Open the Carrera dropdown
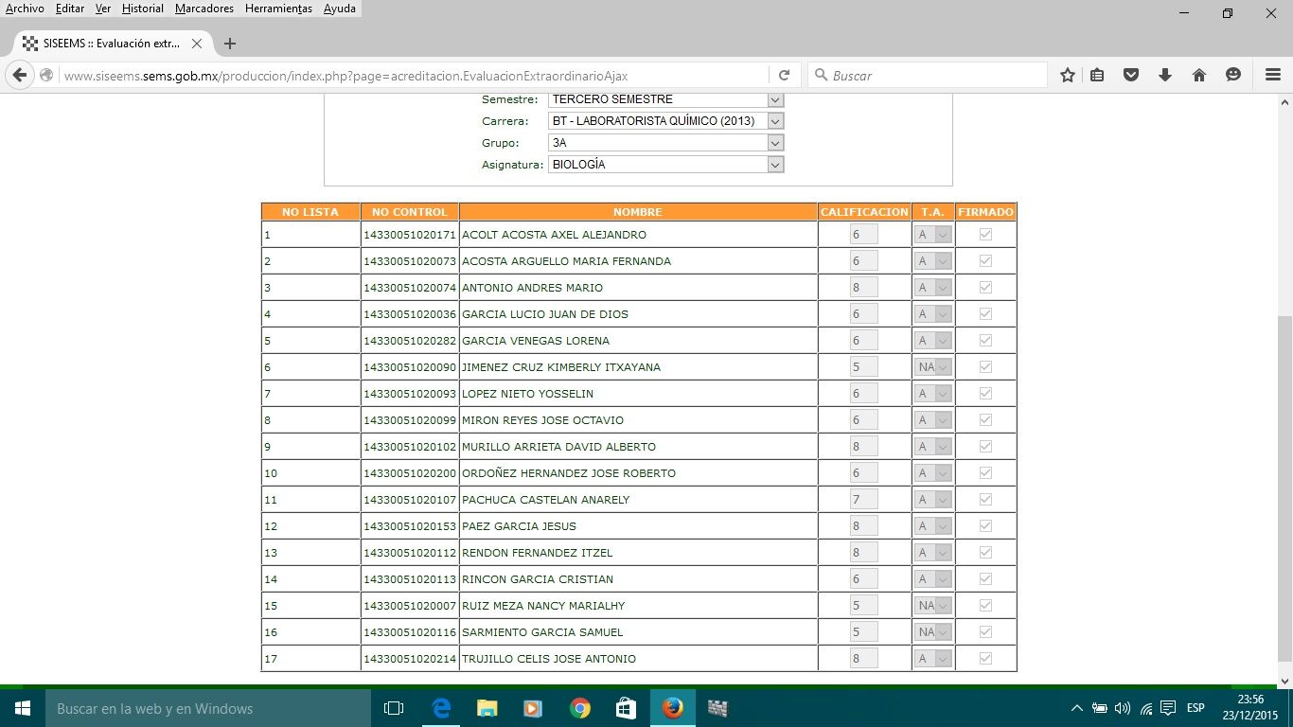 [x=666, y=121]
